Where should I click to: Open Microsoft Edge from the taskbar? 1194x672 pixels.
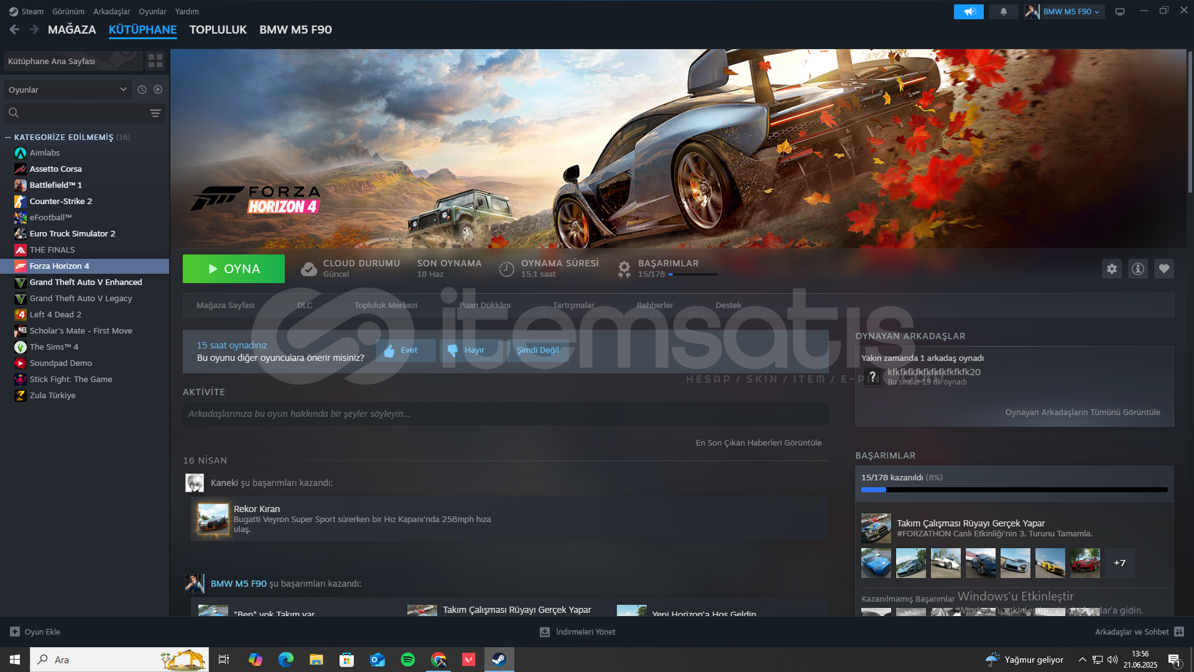pos(286,660)
